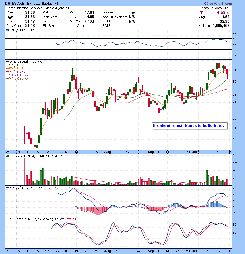Click the Open price value 34.36
The height and width of the screenshot is (254, 245).
(x=30, y=13)
